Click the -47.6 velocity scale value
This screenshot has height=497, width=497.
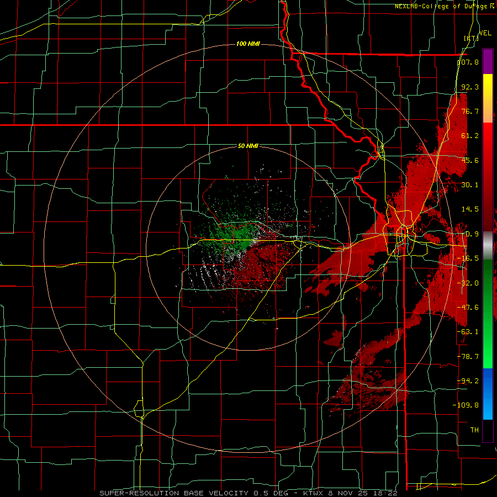tap(468, 307)
